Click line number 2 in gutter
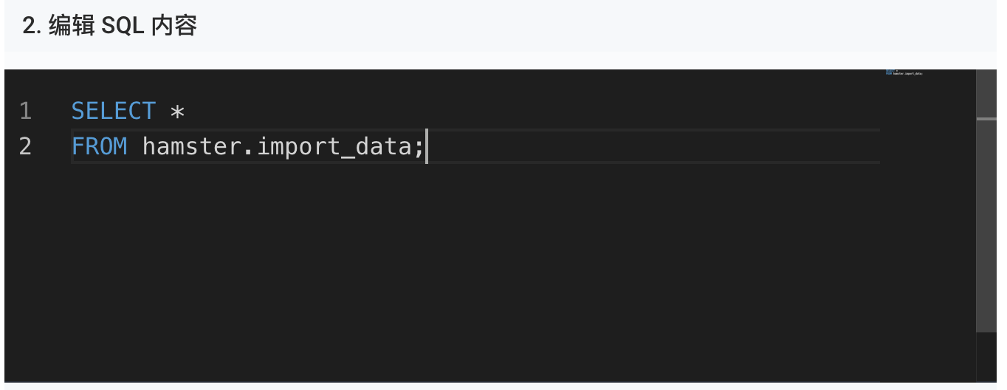 click(26, 147)
